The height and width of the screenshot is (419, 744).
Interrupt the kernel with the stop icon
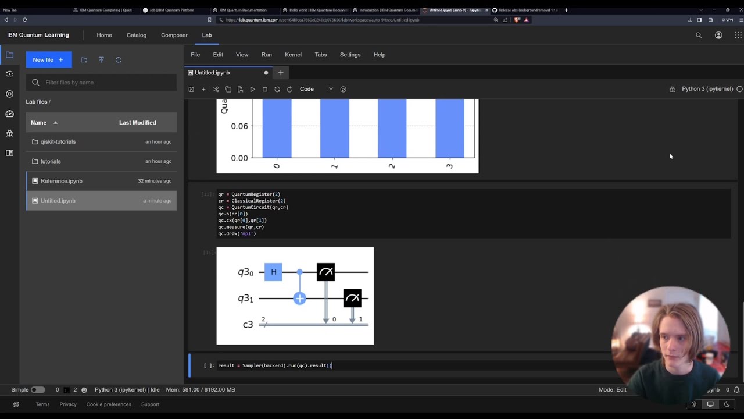point(264,89)
